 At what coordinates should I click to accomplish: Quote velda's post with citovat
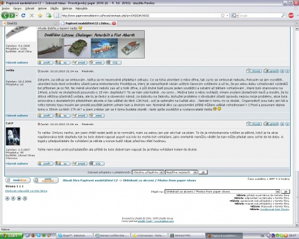[x=254, y=71]
